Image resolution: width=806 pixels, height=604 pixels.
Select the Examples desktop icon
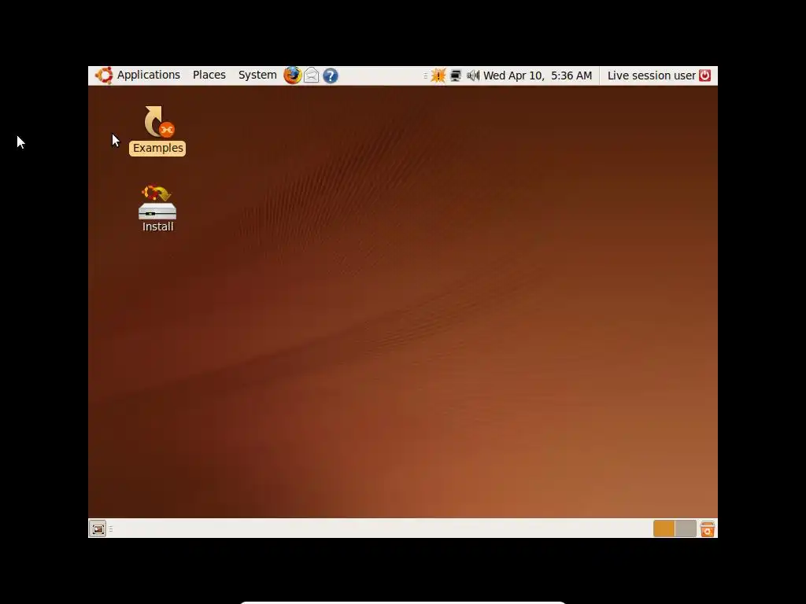click(157, 130)
